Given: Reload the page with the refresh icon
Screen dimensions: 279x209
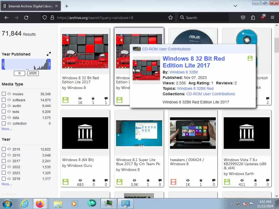Looking at the screenshot, I should tap(26, 18).
